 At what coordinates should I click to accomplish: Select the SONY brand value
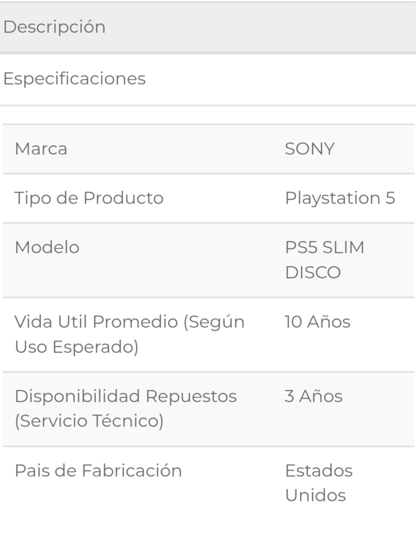point(310,149)
